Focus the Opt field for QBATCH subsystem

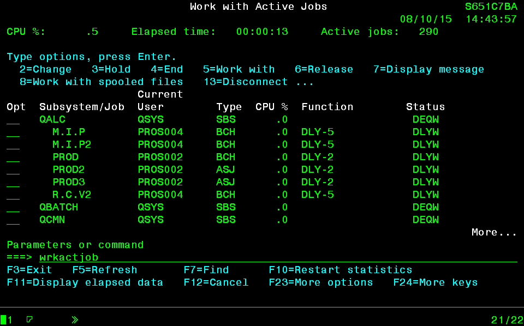click(x=13, y=208)
